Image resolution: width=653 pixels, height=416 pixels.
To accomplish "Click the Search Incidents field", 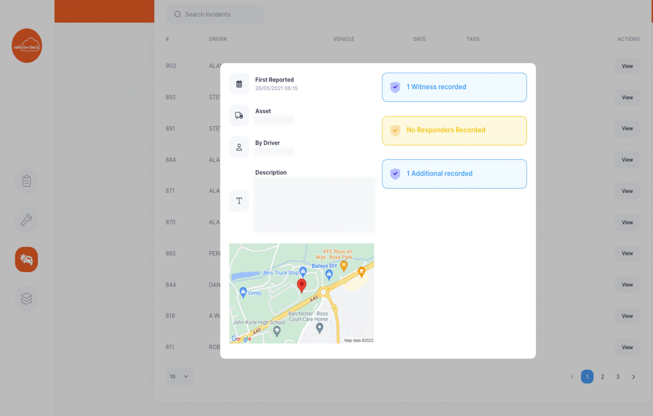I will 215,14.
